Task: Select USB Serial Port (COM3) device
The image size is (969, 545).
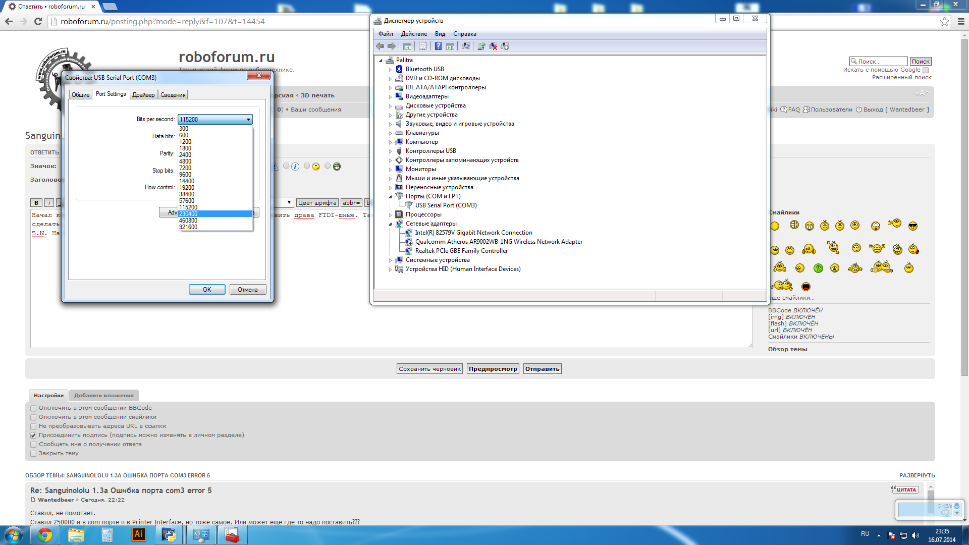Action: (445, 205)
